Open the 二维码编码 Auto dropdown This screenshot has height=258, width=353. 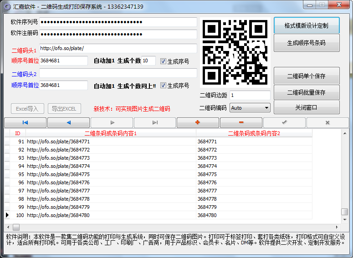tap(250, 108)
